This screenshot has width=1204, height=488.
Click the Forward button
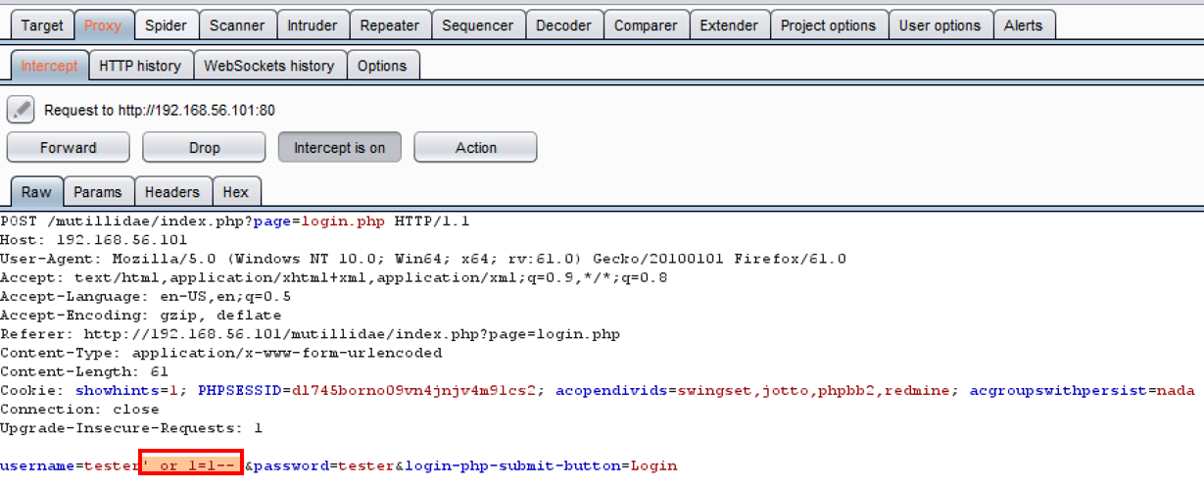(x=69, y=148)
